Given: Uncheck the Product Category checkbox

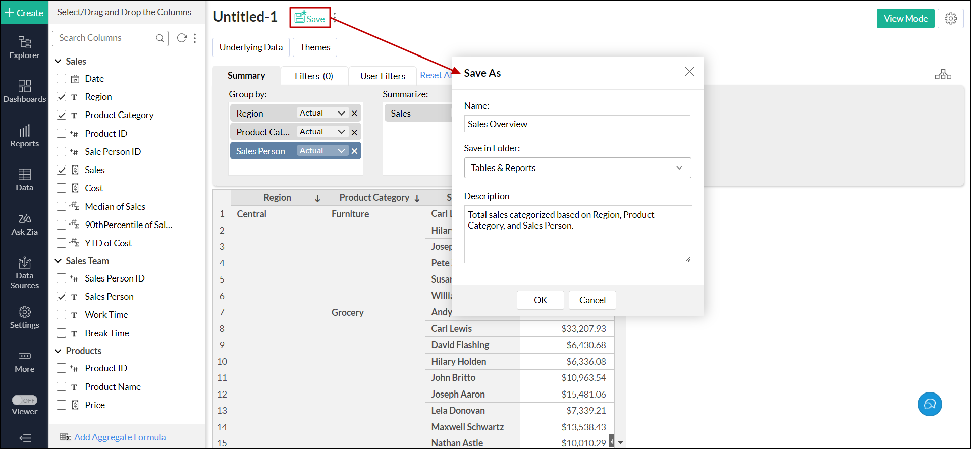Looking at the screenshot, I should tap(62, 115).
